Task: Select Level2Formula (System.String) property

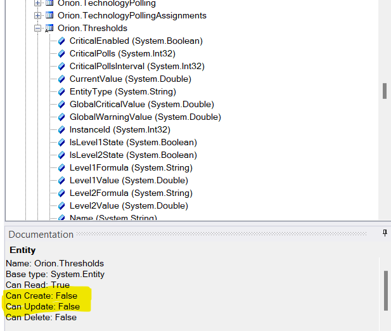Action: pyautogui.click(x=131, y=193)
